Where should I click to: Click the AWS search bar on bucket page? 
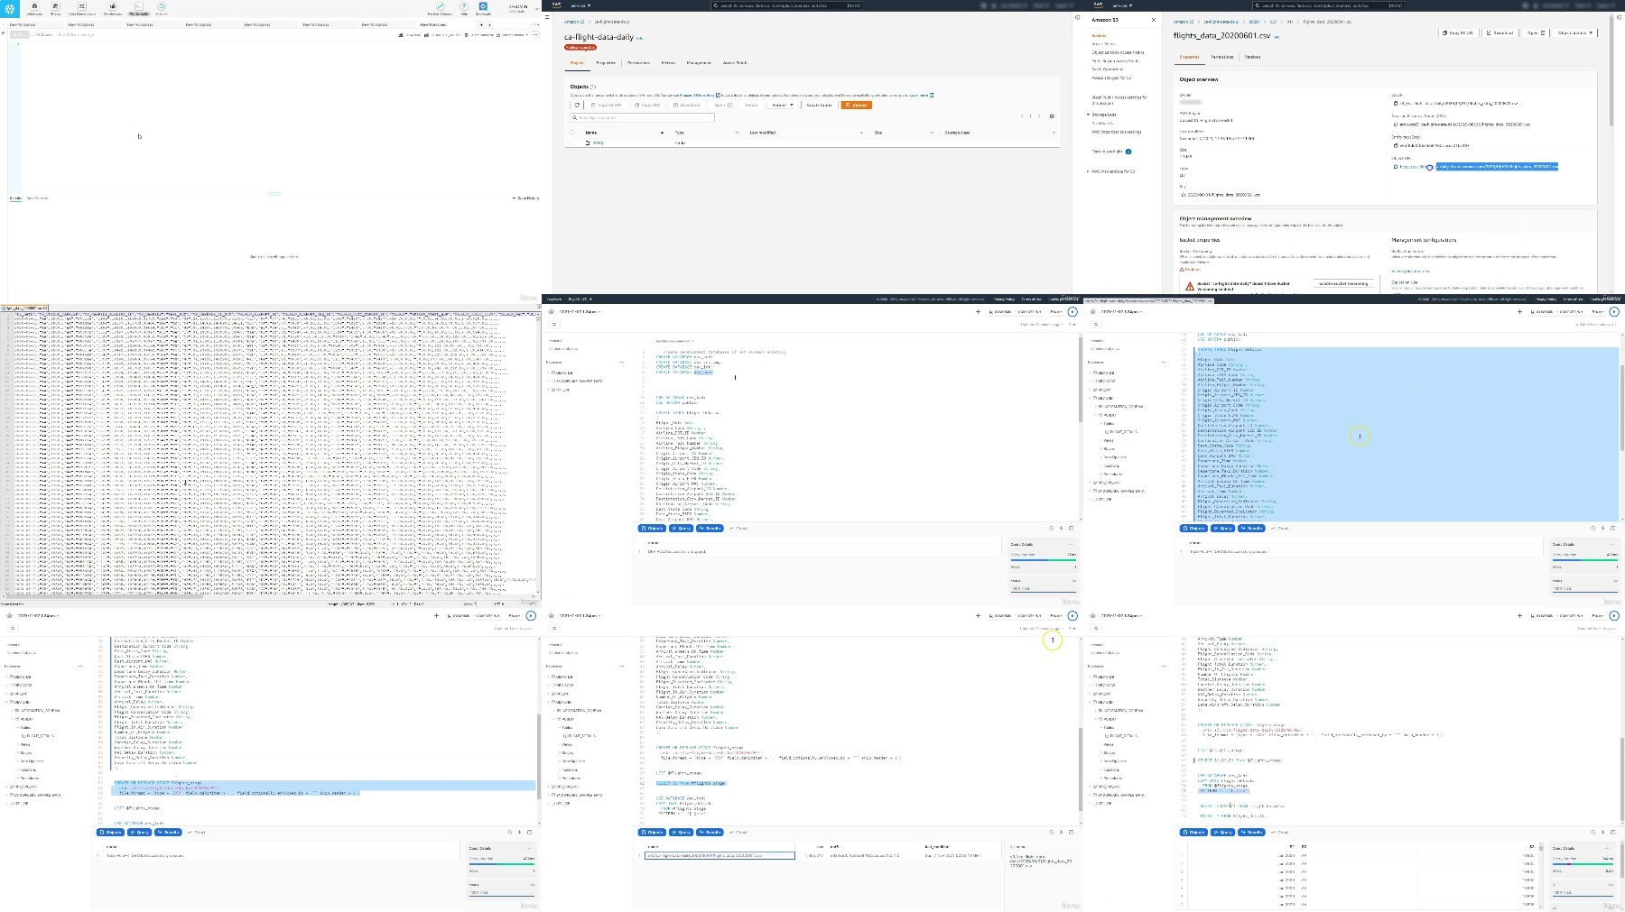786,5
